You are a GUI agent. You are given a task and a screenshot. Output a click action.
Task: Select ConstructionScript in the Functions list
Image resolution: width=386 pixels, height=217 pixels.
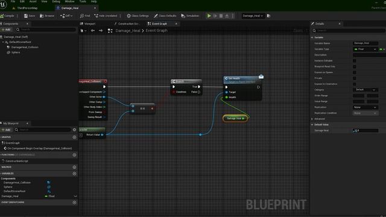17,161
